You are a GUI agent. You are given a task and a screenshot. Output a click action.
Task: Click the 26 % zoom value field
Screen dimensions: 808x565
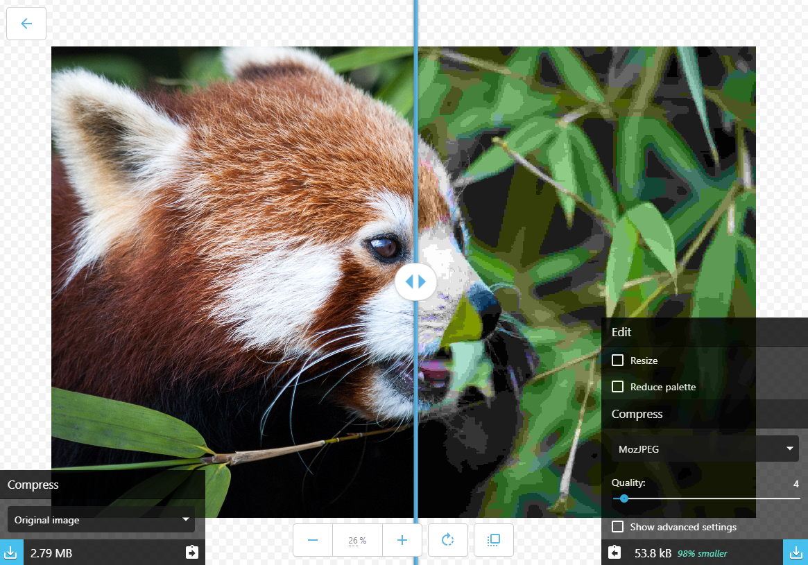[x=357, y=540]
